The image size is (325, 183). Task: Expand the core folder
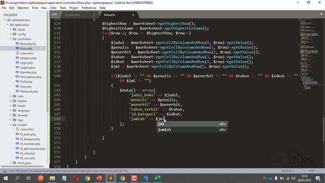(x=10, y=96)
